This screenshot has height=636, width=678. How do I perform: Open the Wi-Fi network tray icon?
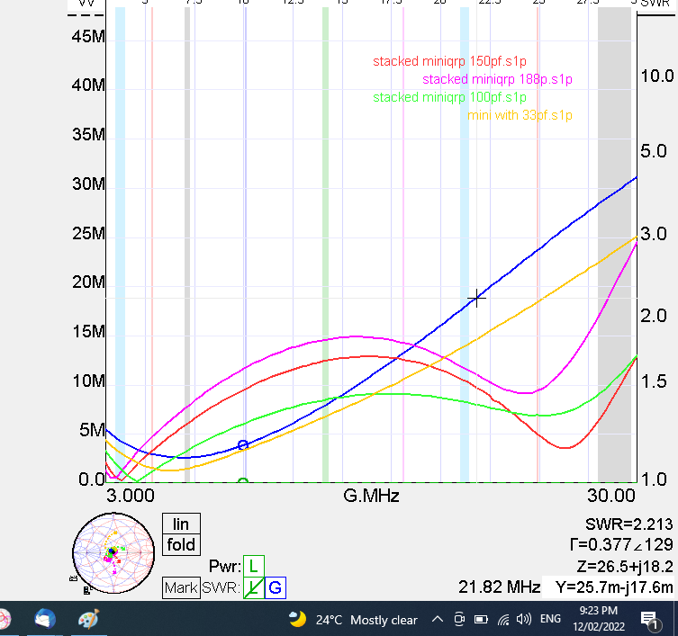pyautogui.click(x=503, y=620)
